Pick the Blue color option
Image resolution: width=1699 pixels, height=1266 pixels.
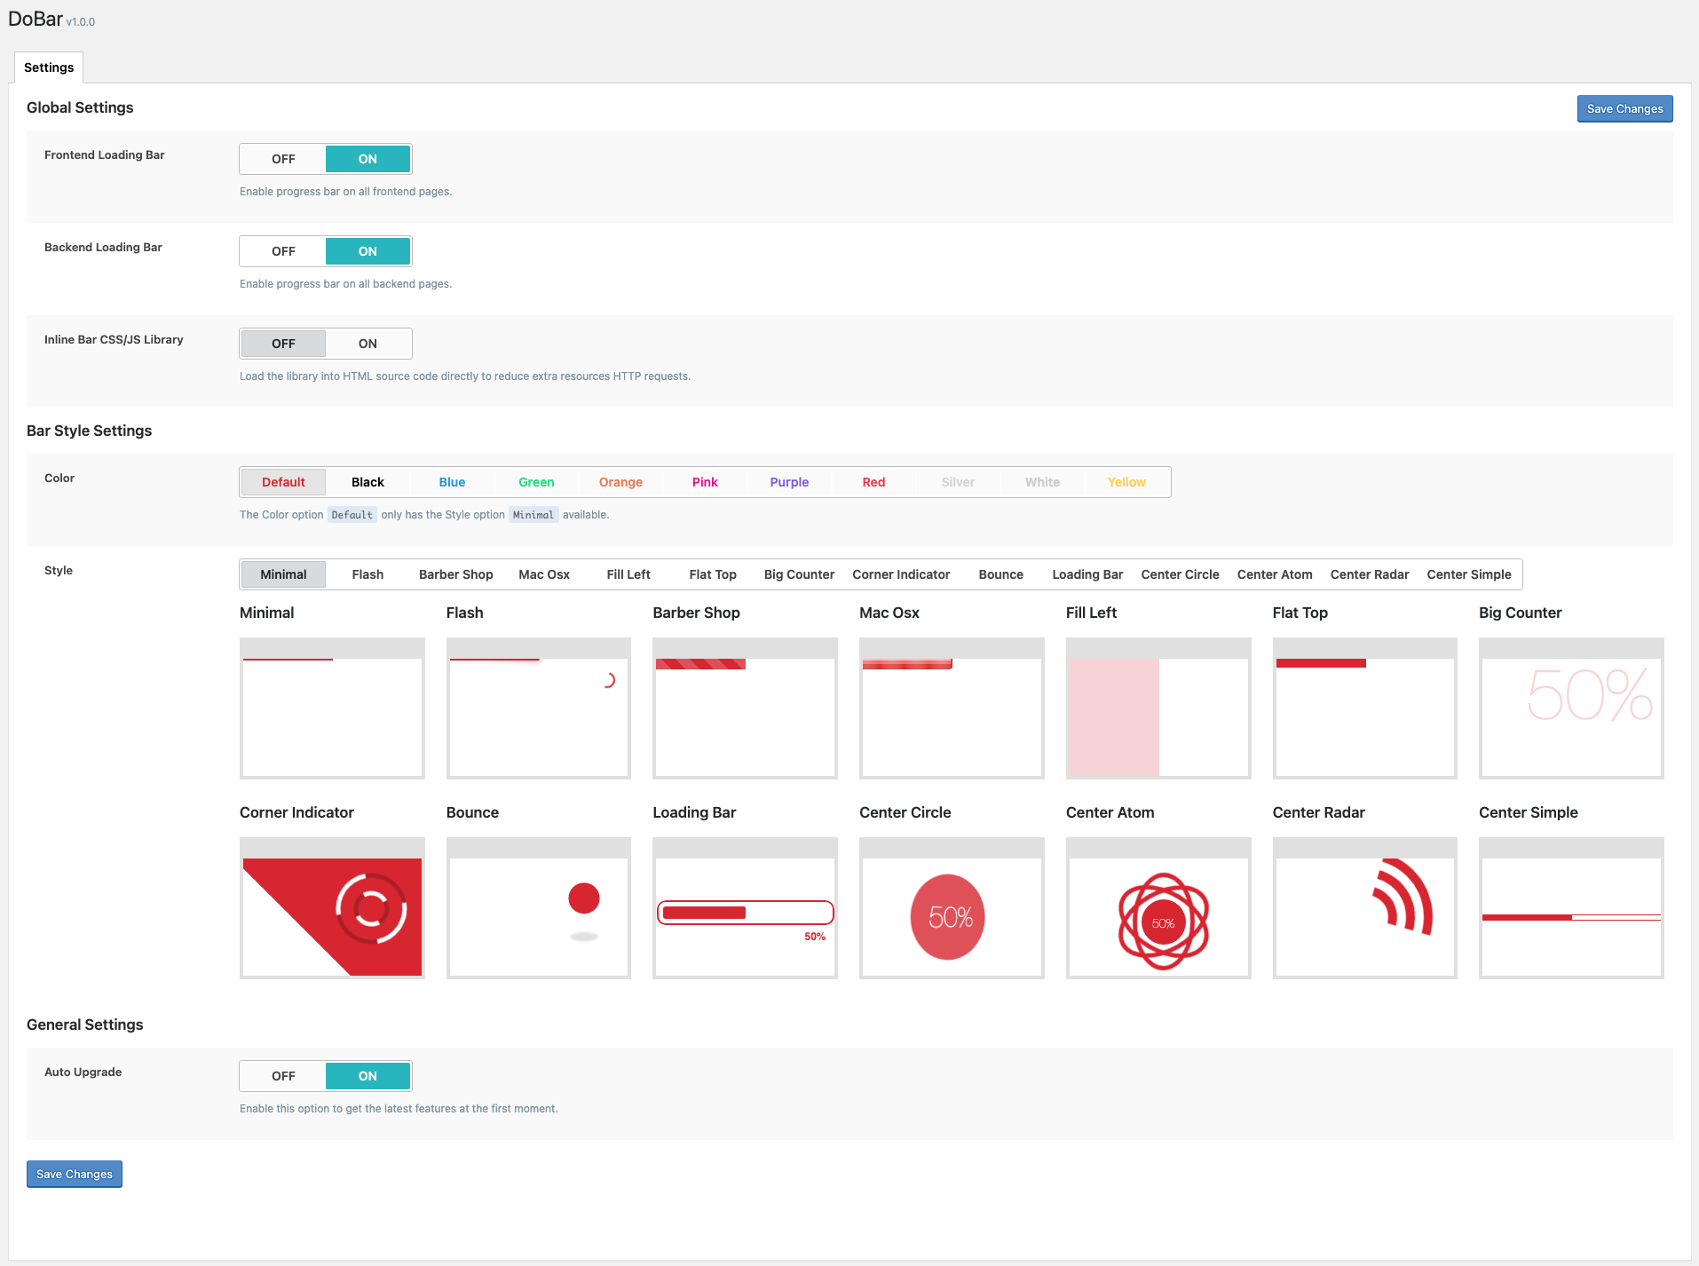(x=452, y=482)
